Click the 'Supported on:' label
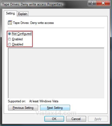This screenshot has height=126, width=112. point(17,101)
